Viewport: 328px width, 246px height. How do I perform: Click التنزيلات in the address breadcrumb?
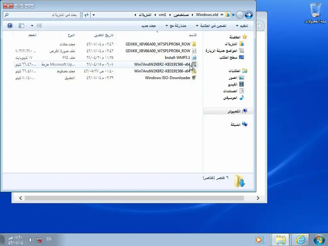tap(145, 15)
